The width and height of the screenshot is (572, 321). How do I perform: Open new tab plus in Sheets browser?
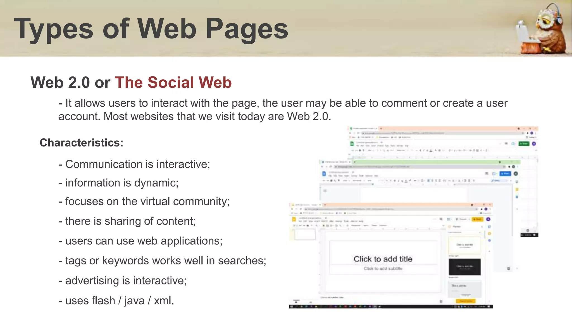coord(381,128)
